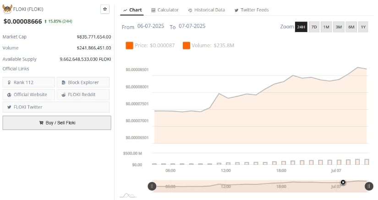Set chart zoom to 6M

pos(351,27)
